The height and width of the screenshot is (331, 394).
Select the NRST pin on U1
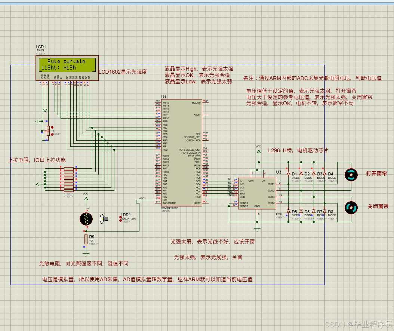(x=197, y=203)
